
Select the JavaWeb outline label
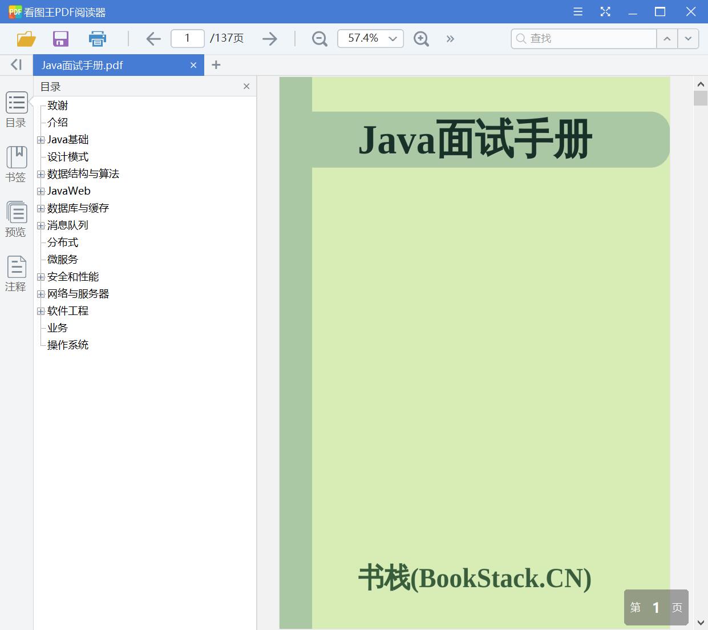(69, 191)
